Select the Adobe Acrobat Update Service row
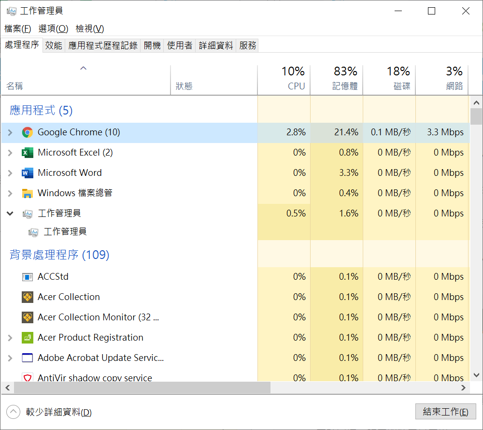This screenshot has width=483, height=430. [235, 358]
